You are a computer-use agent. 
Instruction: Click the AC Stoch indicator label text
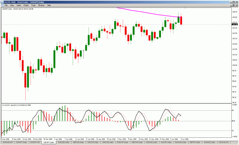[16, 105]
